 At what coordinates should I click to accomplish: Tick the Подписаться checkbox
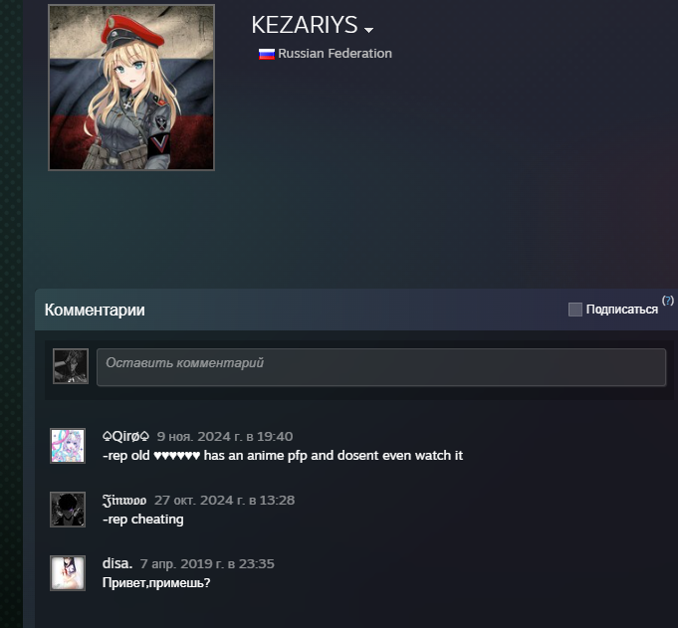click(x=575, y=310)
